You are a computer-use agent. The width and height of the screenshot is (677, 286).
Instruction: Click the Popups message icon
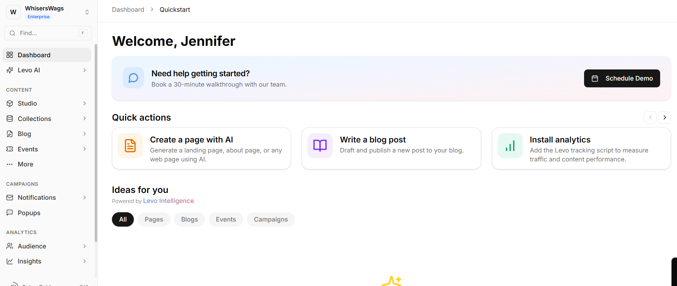pyautogui.click(x=10, y=213)
